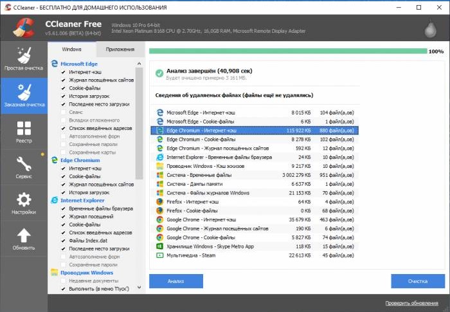Click Windows icon of Система - Дампы памяти row
Viewport: 450px width, 312px height.
point(160,184)
